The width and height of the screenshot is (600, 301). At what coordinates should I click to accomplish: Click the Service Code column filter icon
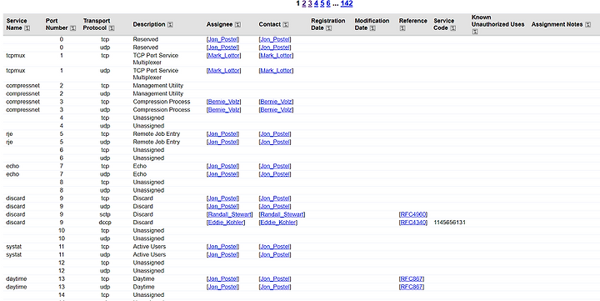tap(453, 28)
